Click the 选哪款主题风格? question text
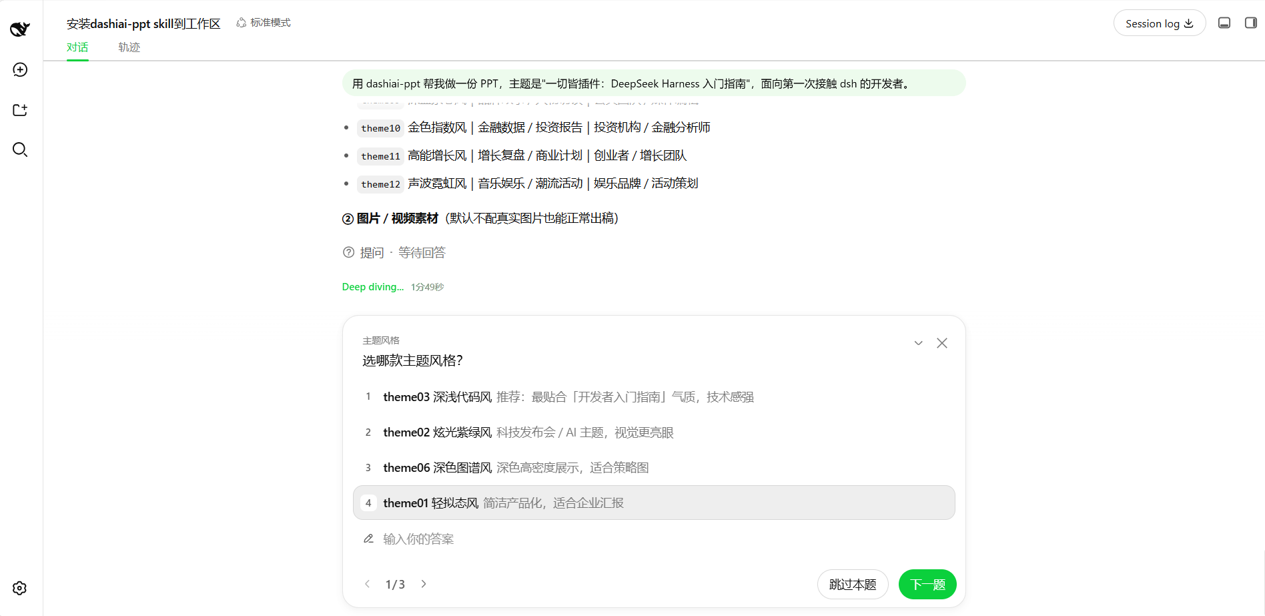This screenshot has width=1265, height=616. pyautogui.click(x=412, y=360)
